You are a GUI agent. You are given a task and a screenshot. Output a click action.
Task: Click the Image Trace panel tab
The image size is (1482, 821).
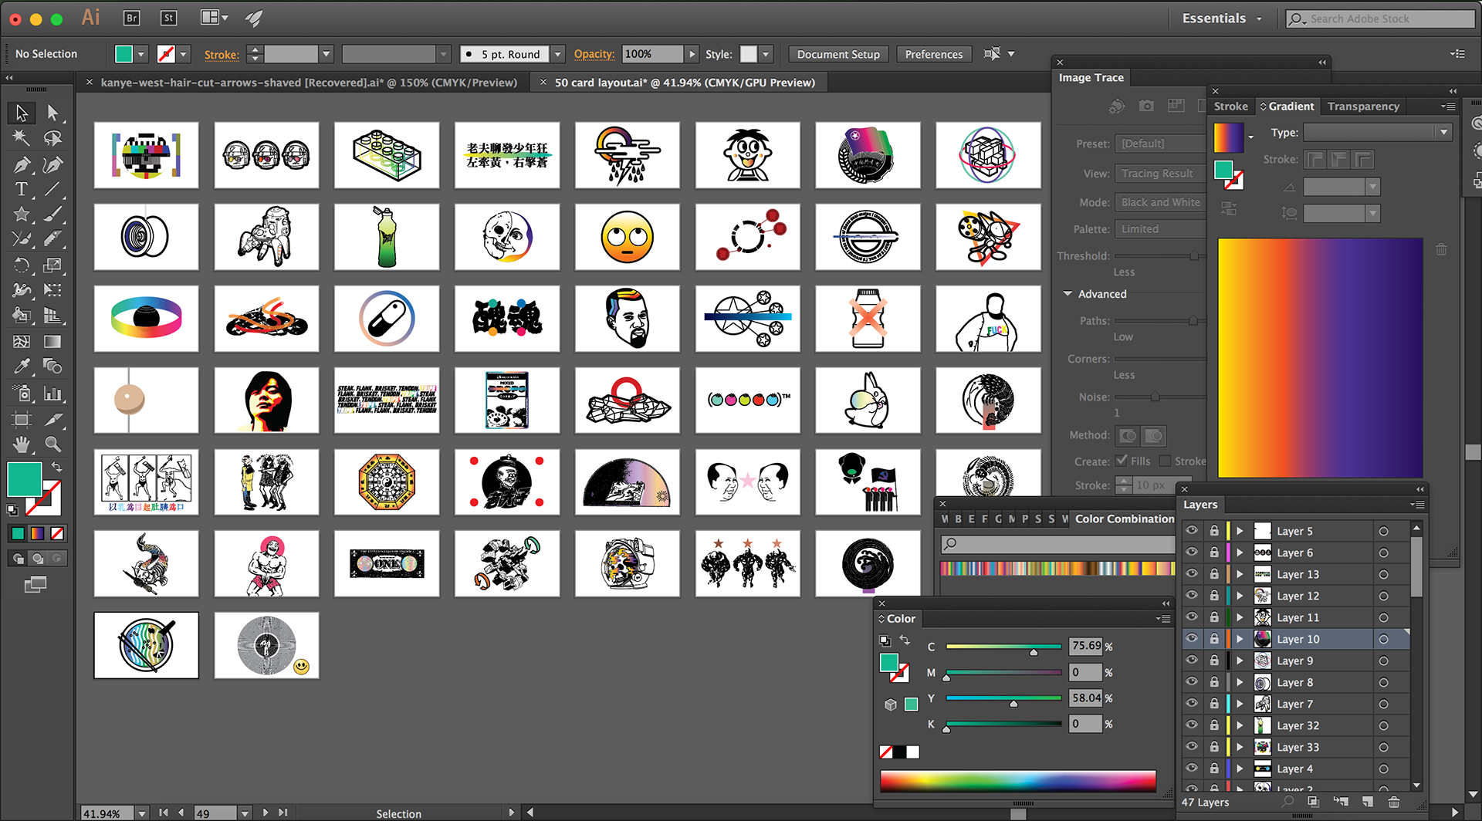click(1091, 78)
